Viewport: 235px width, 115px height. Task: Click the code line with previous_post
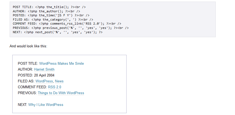71,28
